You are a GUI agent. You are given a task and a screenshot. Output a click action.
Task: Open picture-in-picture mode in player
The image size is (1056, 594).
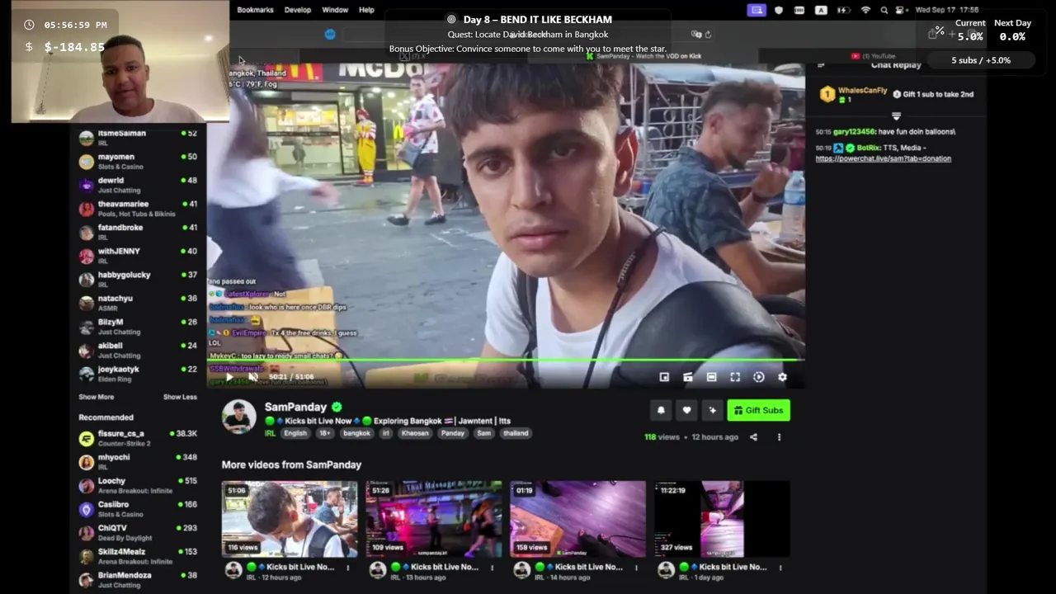tap(664, 377)
